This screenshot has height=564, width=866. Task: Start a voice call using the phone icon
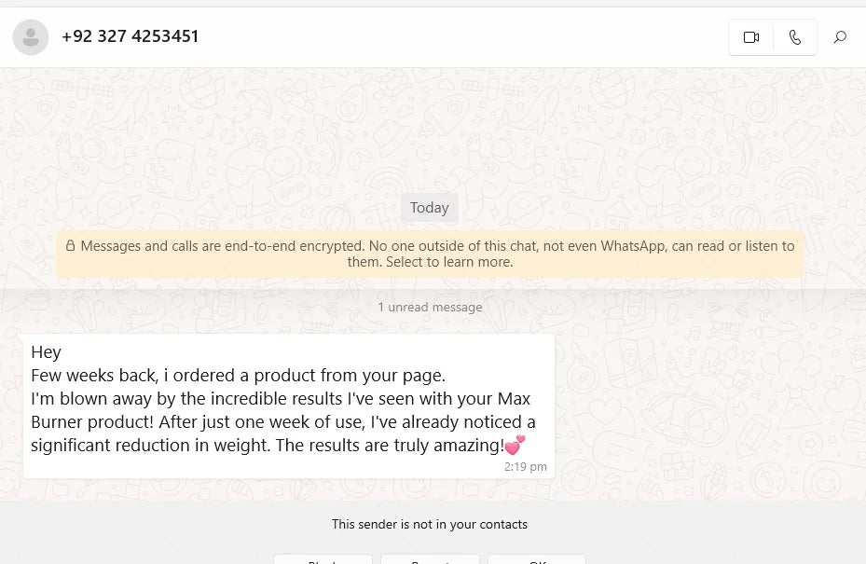(x=795, y=37)
